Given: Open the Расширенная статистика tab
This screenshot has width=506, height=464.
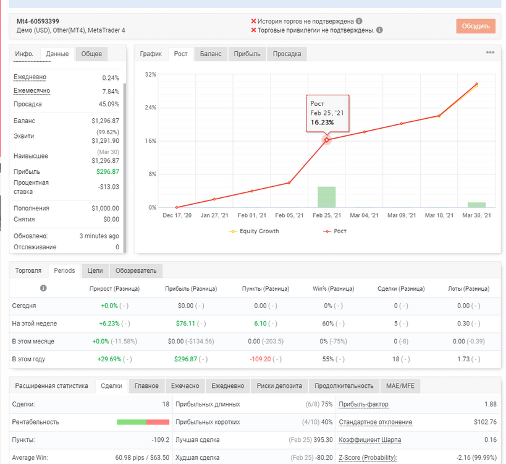Looking at the screenshot, I should [x=52, y=386].
